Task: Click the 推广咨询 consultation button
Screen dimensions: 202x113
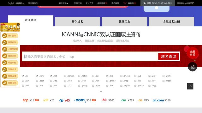Action: point(10,35)
